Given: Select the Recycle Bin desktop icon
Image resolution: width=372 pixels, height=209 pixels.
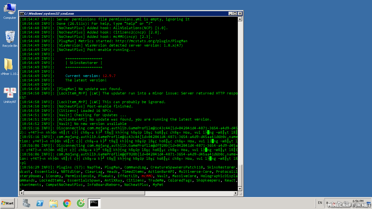Looking at the screenshot, I should (10, 39).
